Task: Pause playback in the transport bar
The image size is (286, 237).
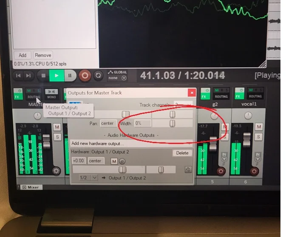Action: [70, 76]
